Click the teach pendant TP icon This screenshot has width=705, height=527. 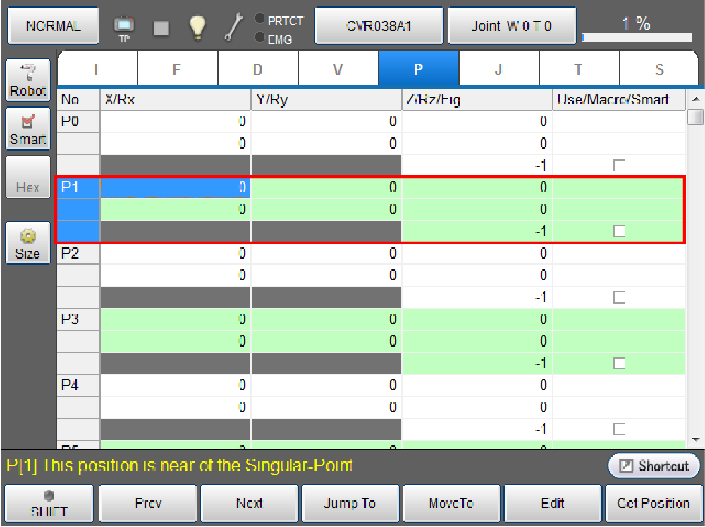(124, 27)
